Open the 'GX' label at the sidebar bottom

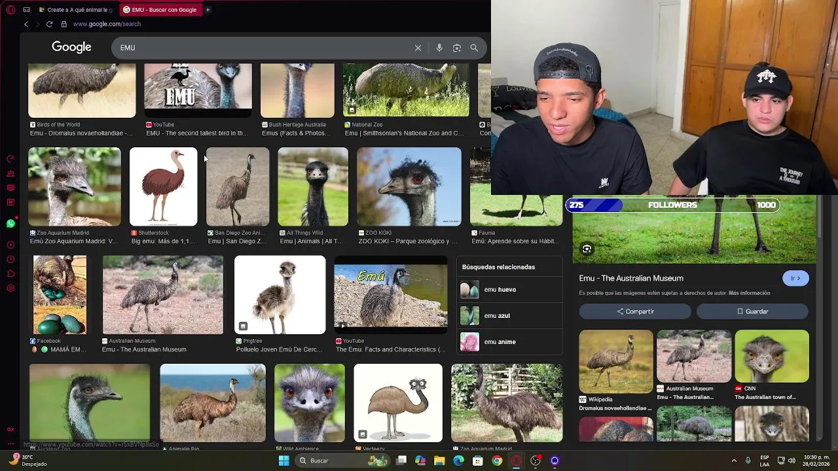10,429
